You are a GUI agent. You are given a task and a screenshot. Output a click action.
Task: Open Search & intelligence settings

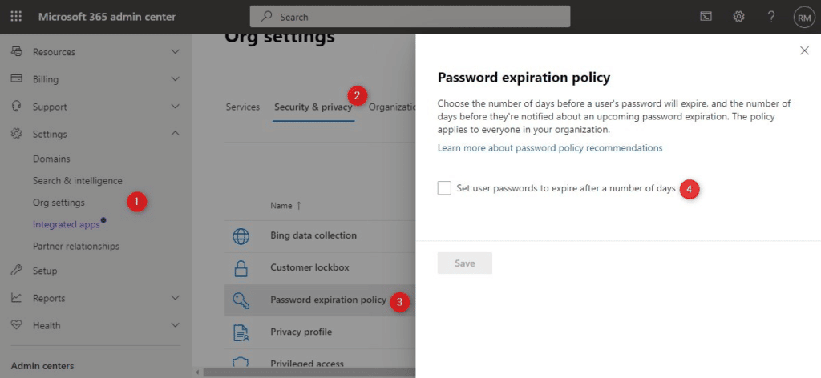tap(78, 180)
